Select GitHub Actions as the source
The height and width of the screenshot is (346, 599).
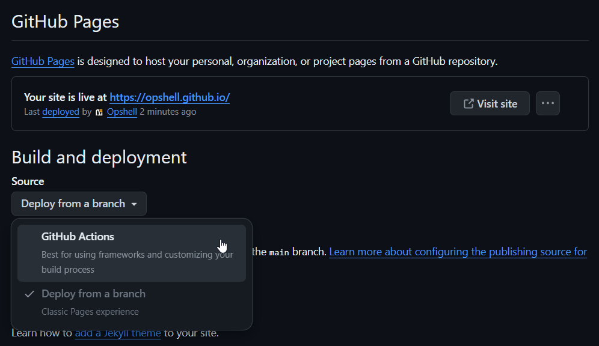(132, 253)
